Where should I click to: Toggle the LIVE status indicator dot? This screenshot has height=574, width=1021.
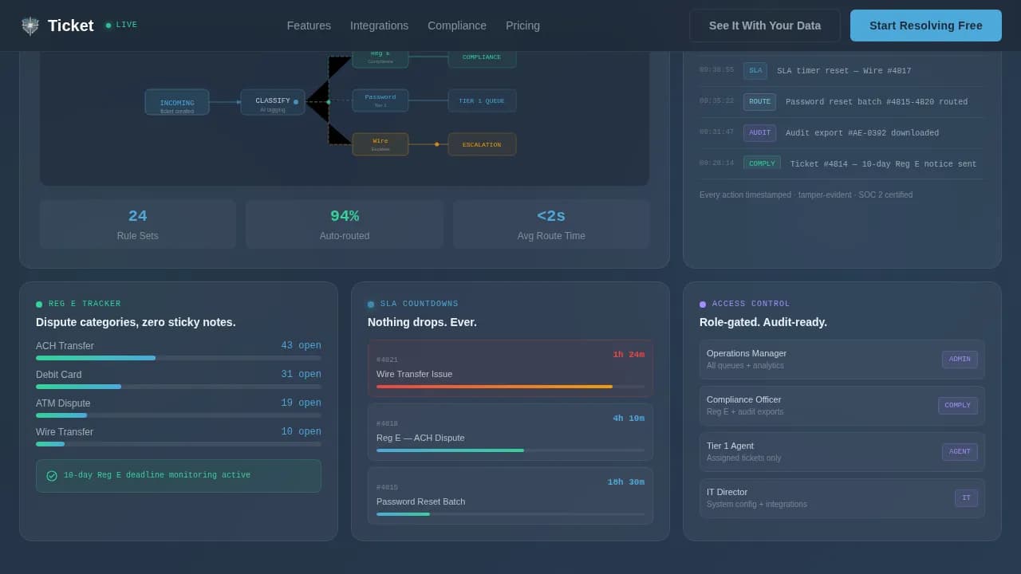(x=109, y=25)
